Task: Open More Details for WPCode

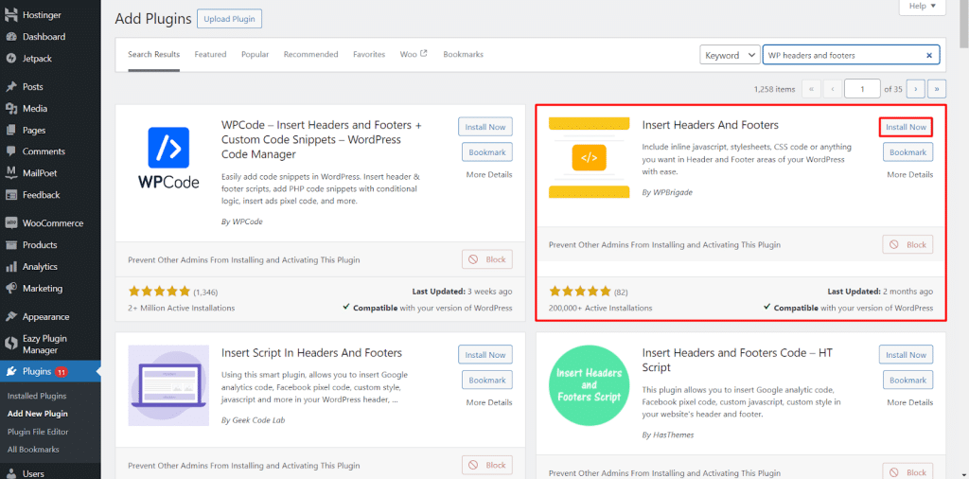Action: tap(489, 175)
